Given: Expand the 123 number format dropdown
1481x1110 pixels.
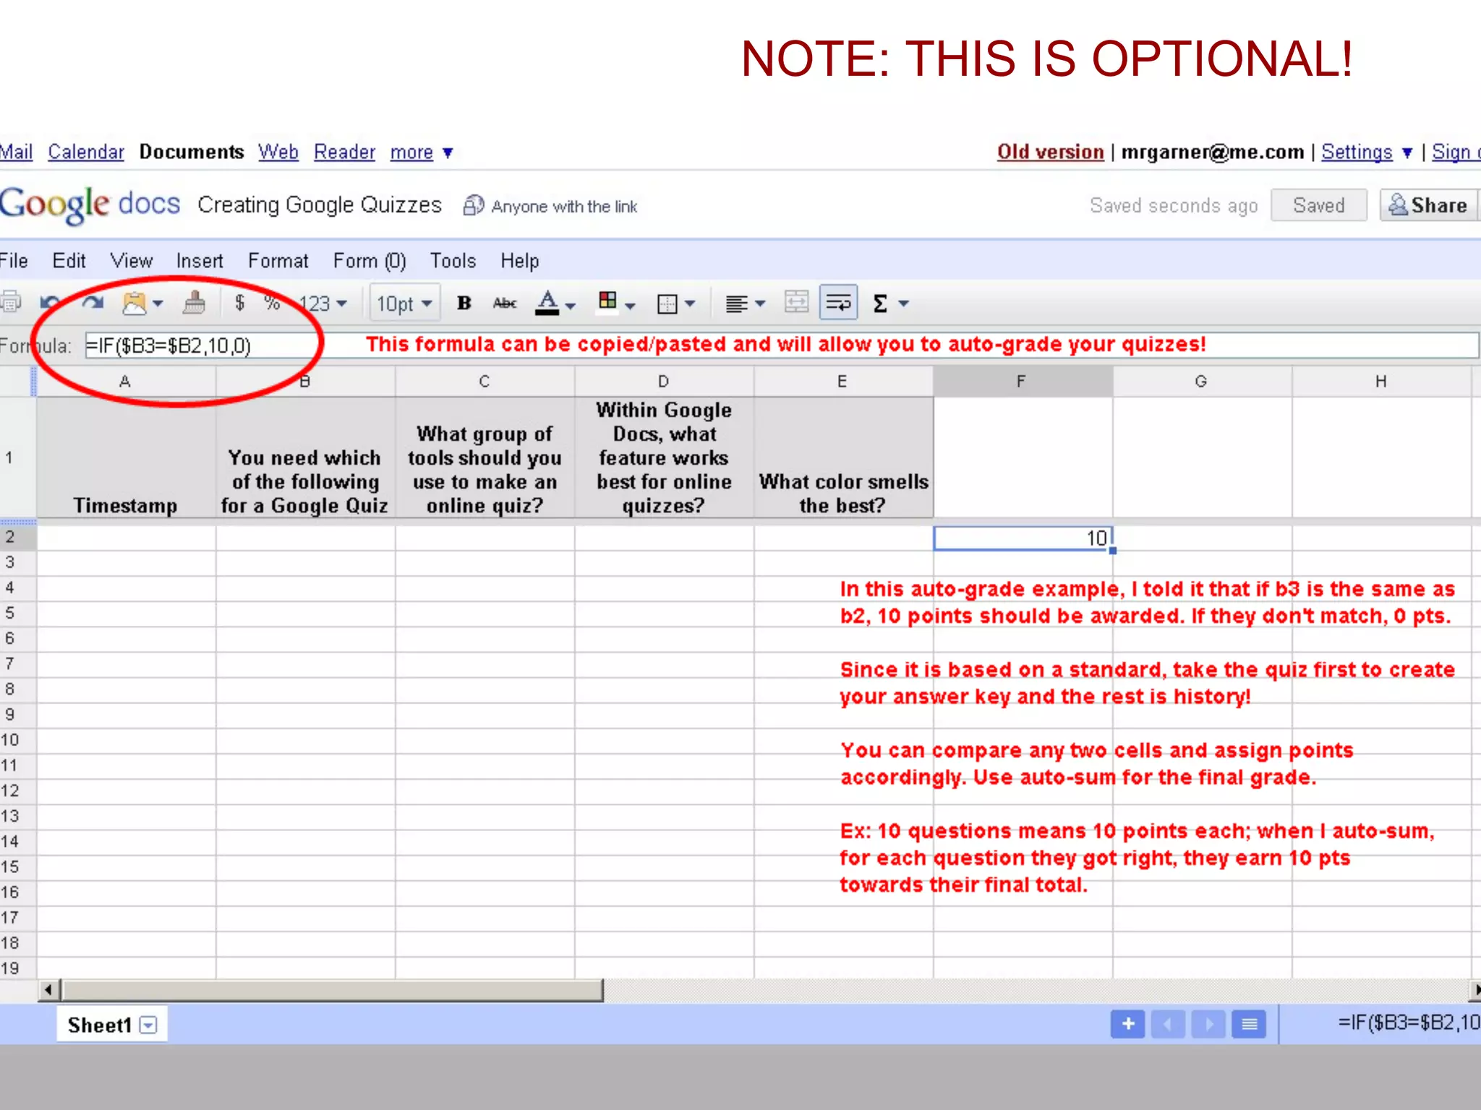Looking at the screenshot, I should [x=324, y=303].
